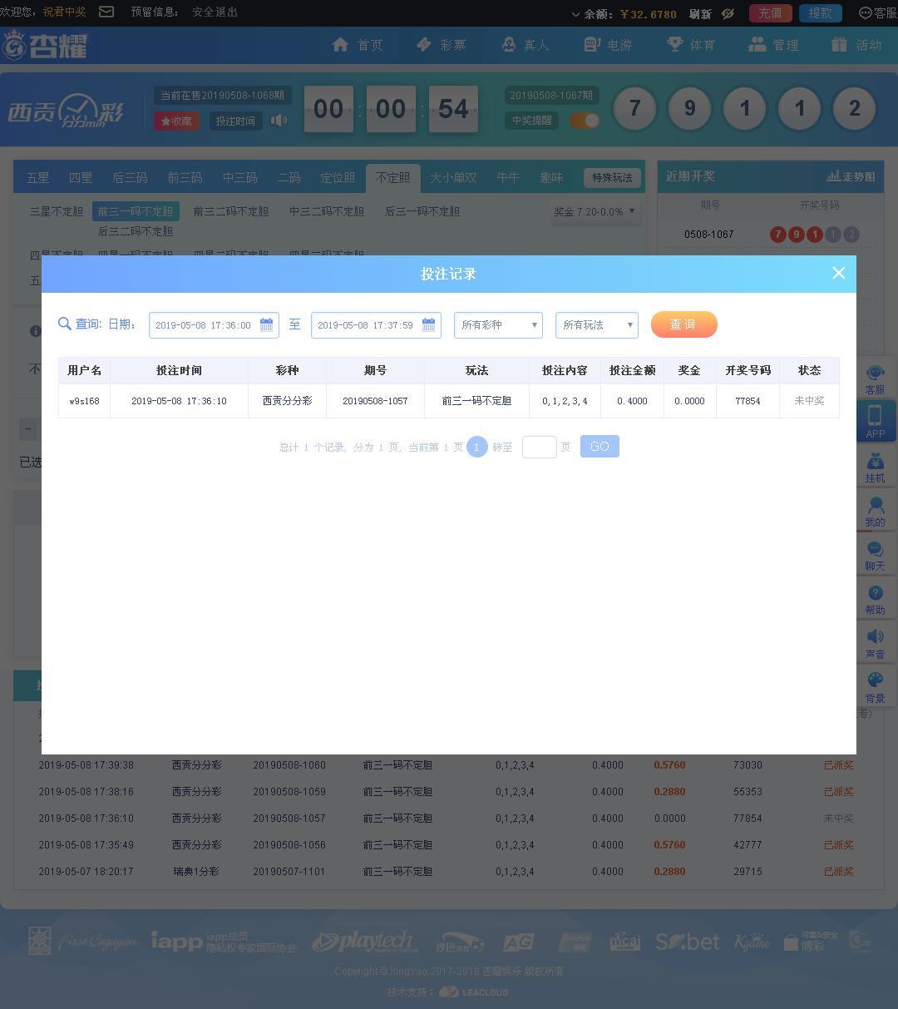The height and width of the screenshot is (1009, 898).
Task: Open end date calendar picker icon
Action: [x=428, y=324]
